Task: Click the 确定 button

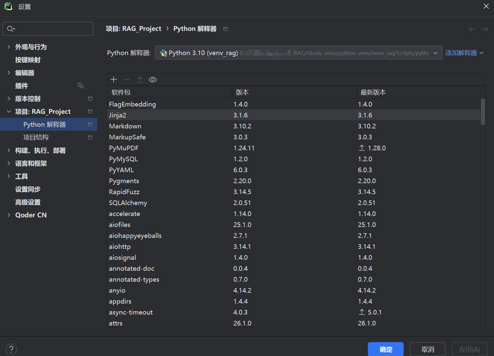Action: (x=386, y=349)
